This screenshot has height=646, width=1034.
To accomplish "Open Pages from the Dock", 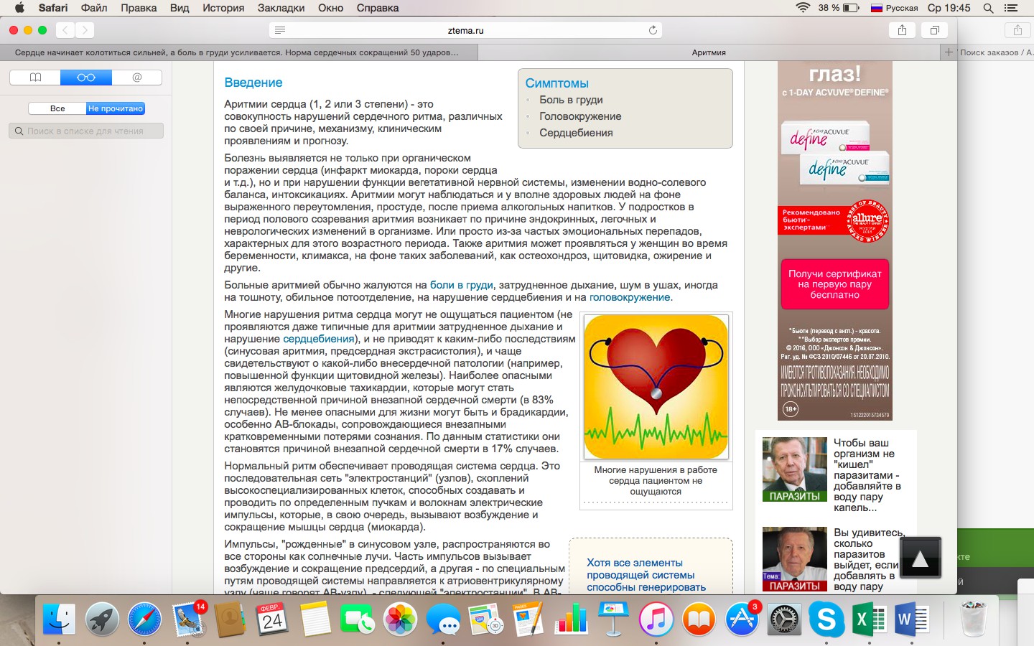I will (x=528, y=619).
